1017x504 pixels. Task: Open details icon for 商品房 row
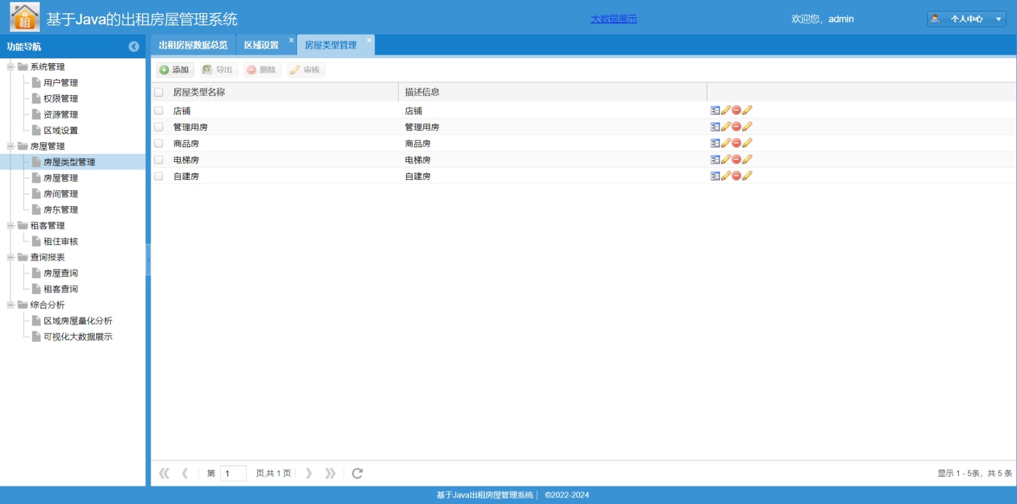(715, 143)
